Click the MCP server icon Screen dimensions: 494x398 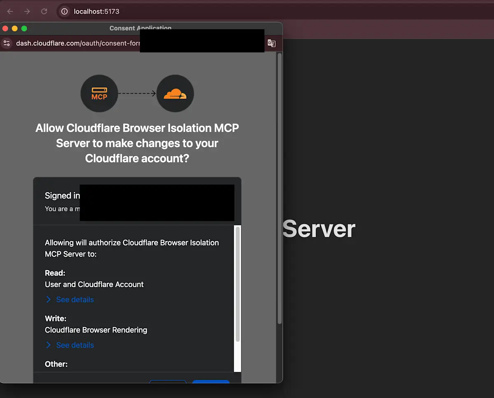tap(99, 94)
